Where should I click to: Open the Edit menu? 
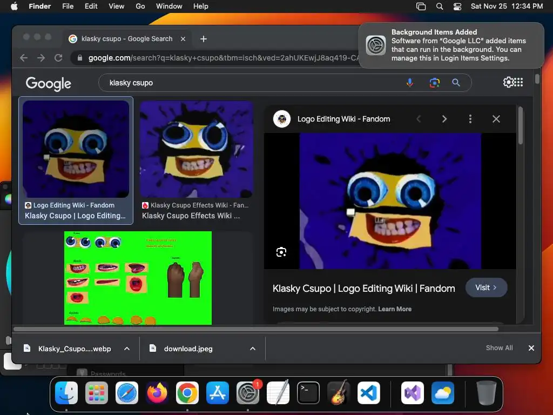tap(91, 6)
